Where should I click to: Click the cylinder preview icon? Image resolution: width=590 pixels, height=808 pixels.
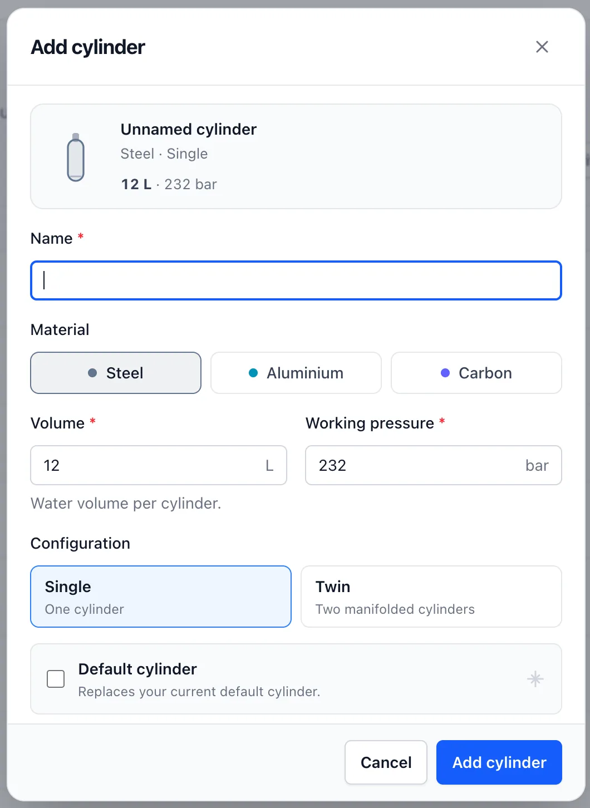(x=76, y=157)
